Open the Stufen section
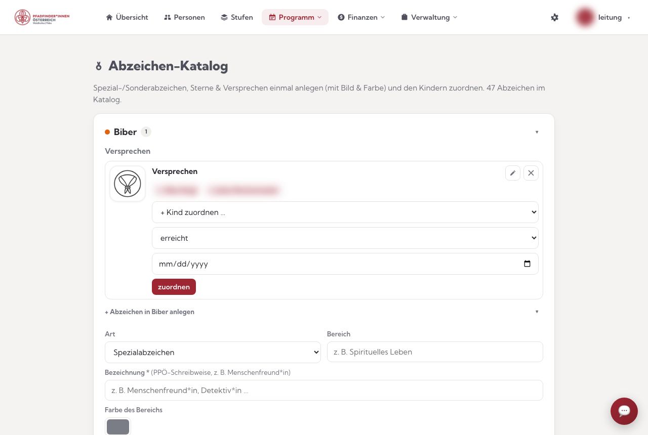This screenshot has width=648, height=435. click(x=236, y=17)
